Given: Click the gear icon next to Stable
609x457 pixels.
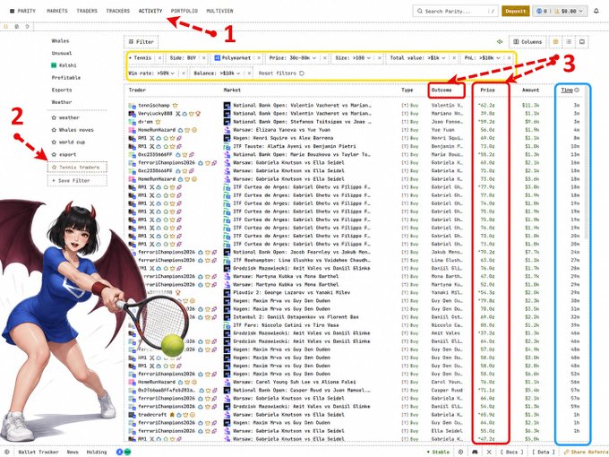Looking at the screenshot, I should pos(460,452).
